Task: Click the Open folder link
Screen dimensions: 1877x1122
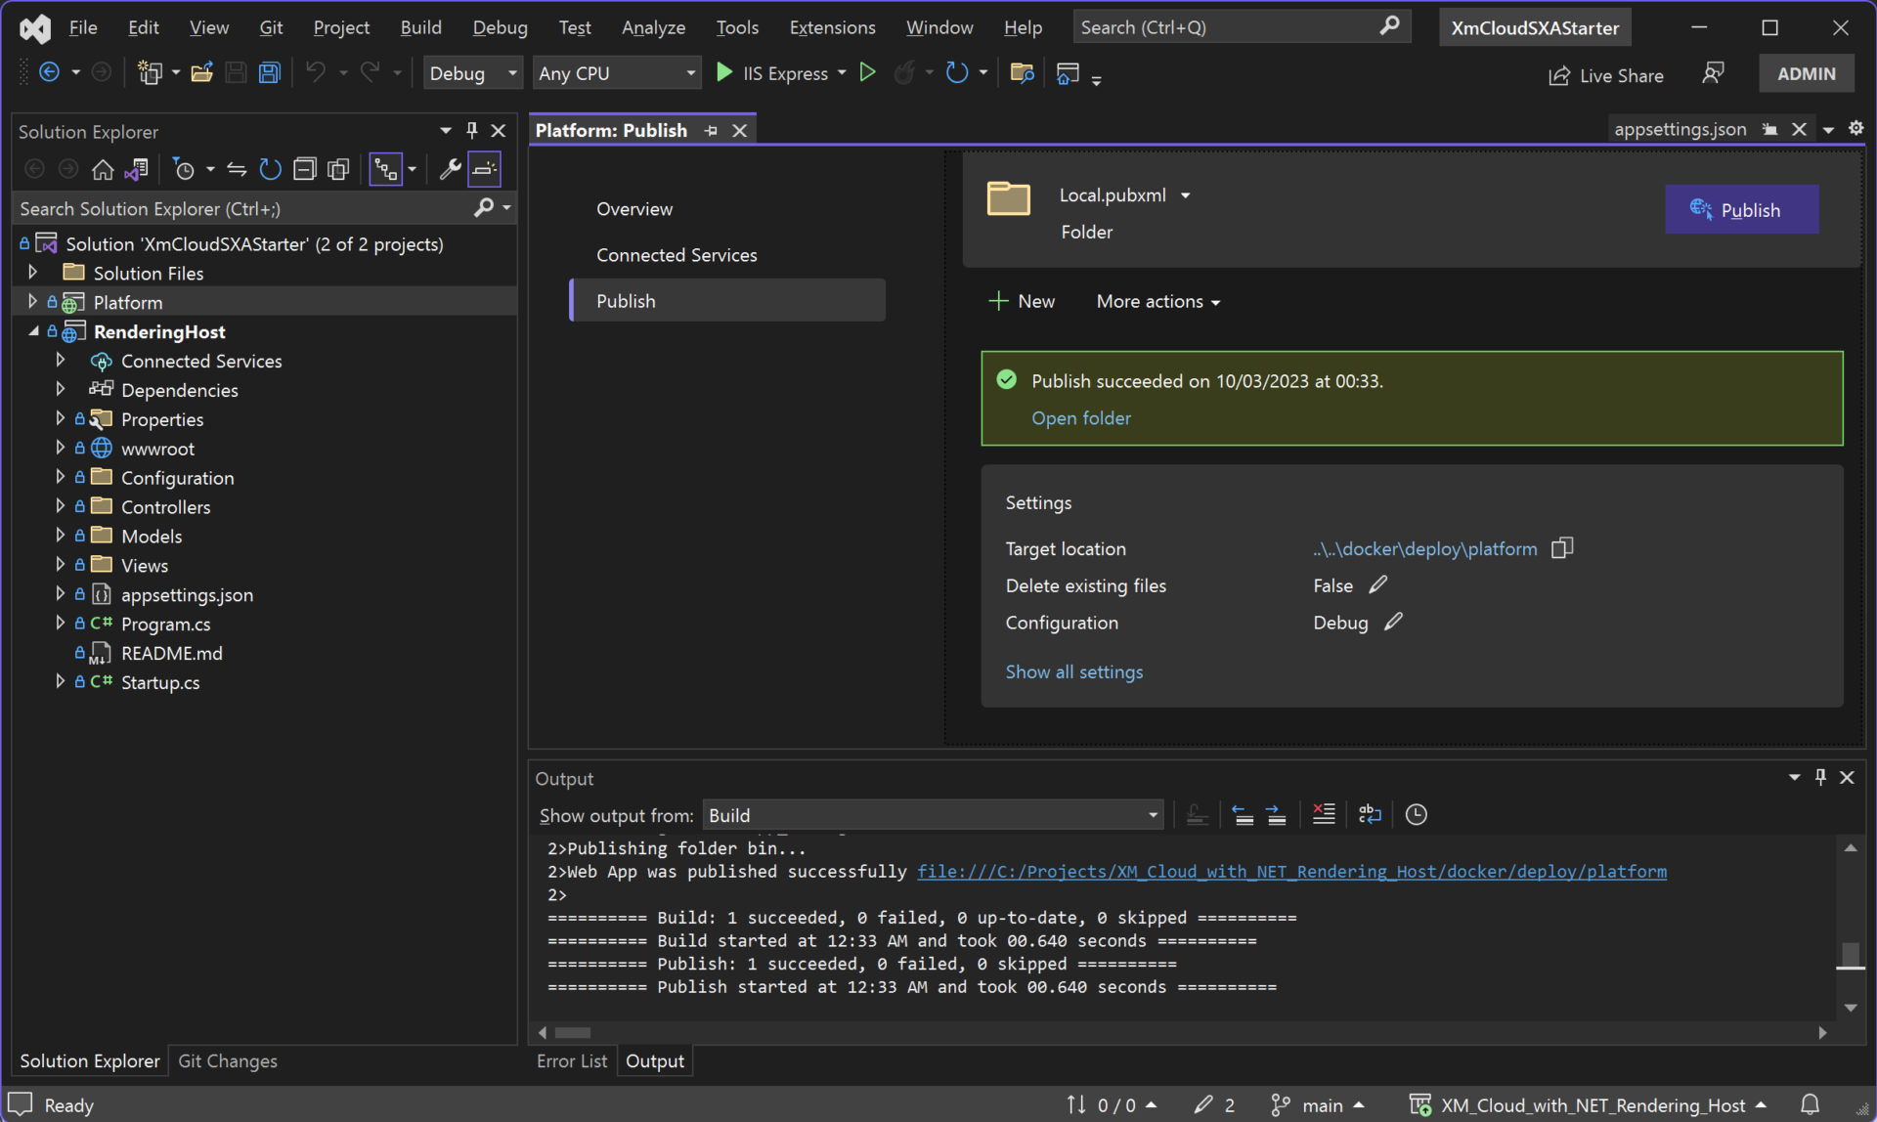Action: 1080,418
